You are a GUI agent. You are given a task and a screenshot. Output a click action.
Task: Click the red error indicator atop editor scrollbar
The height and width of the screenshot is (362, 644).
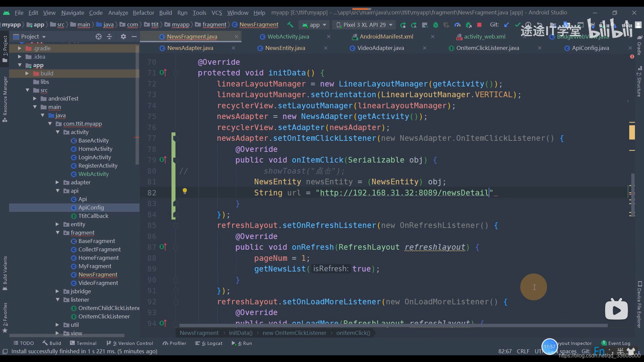coord(632,57)
